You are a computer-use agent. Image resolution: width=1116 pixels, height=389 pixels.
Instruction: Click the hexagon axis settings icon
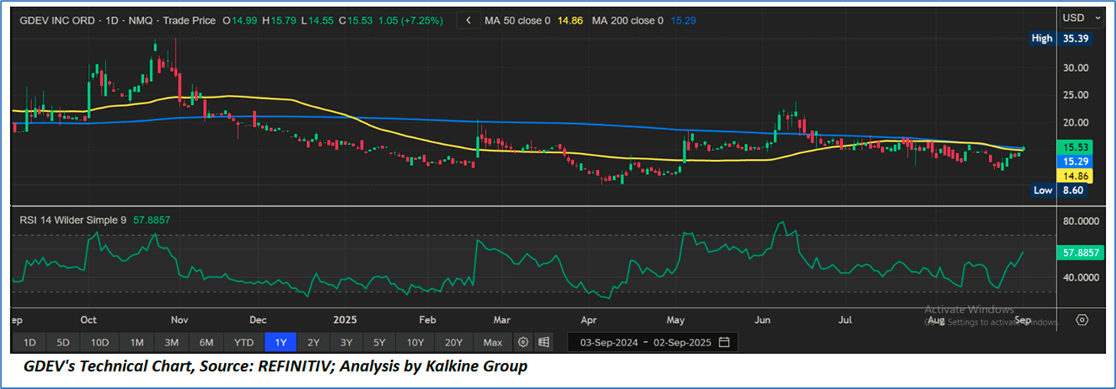[1082, 320]
